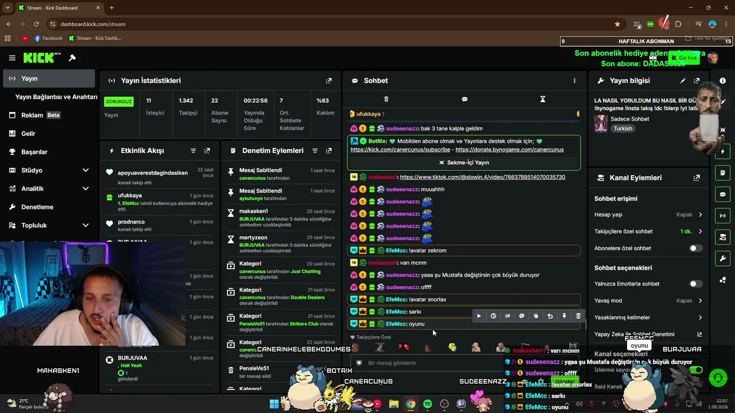Click the Sekme-İçi Yayın button
The image size is (735, 413).
[x=464, y=162]
